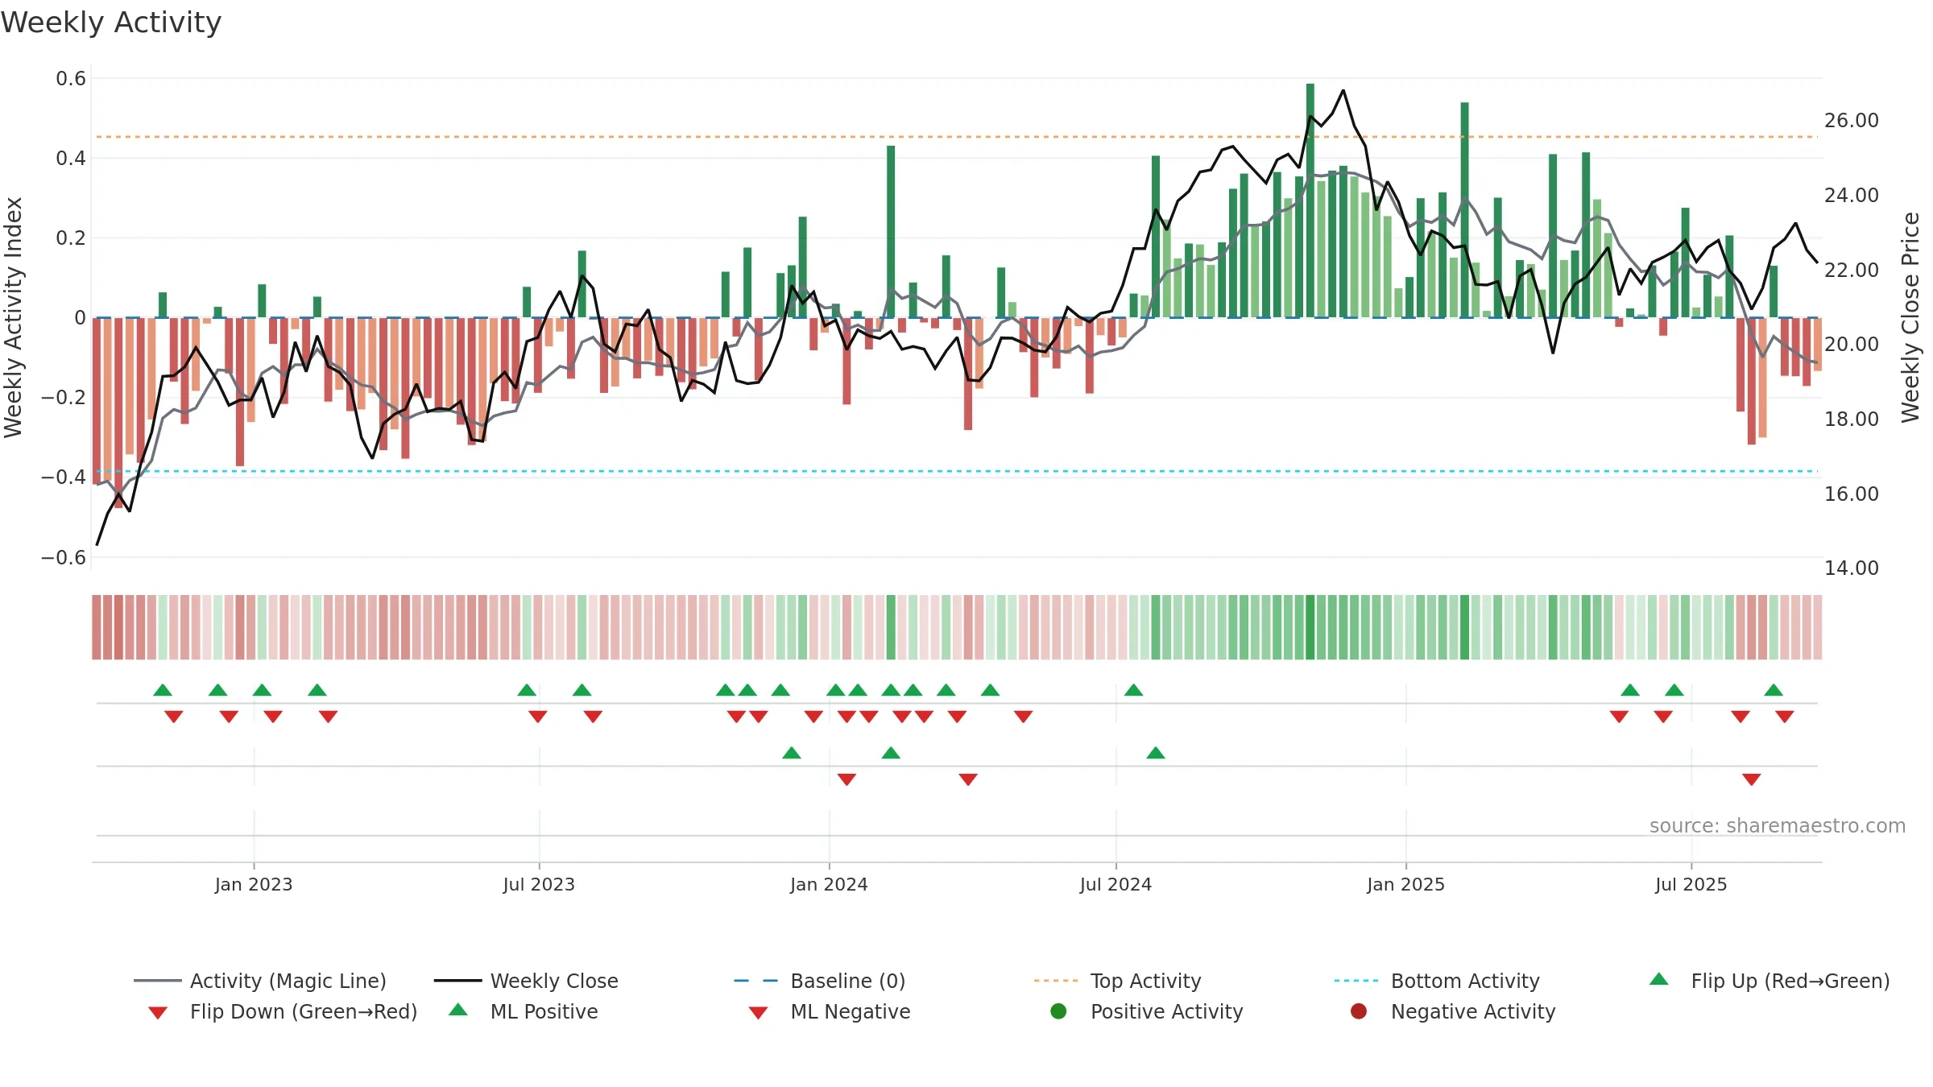The width and height of the screenshot is (1933, 1087).
Task: Click the ML Negative marker in mid-2025
Action: click(1751, 779)
